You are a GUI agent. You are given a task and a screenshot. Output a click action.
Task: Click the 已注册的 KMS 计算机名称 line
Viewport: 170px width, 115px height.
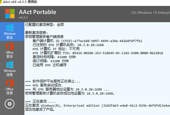coord(68,45)
